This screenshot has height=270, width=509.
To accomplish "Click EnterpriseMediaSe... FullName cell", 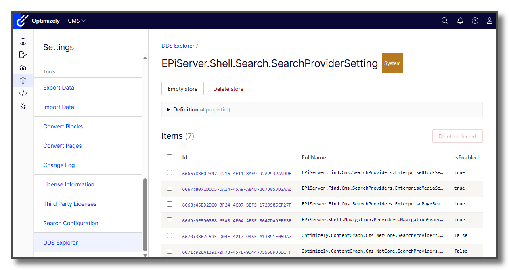I will (x=373, y=188).
